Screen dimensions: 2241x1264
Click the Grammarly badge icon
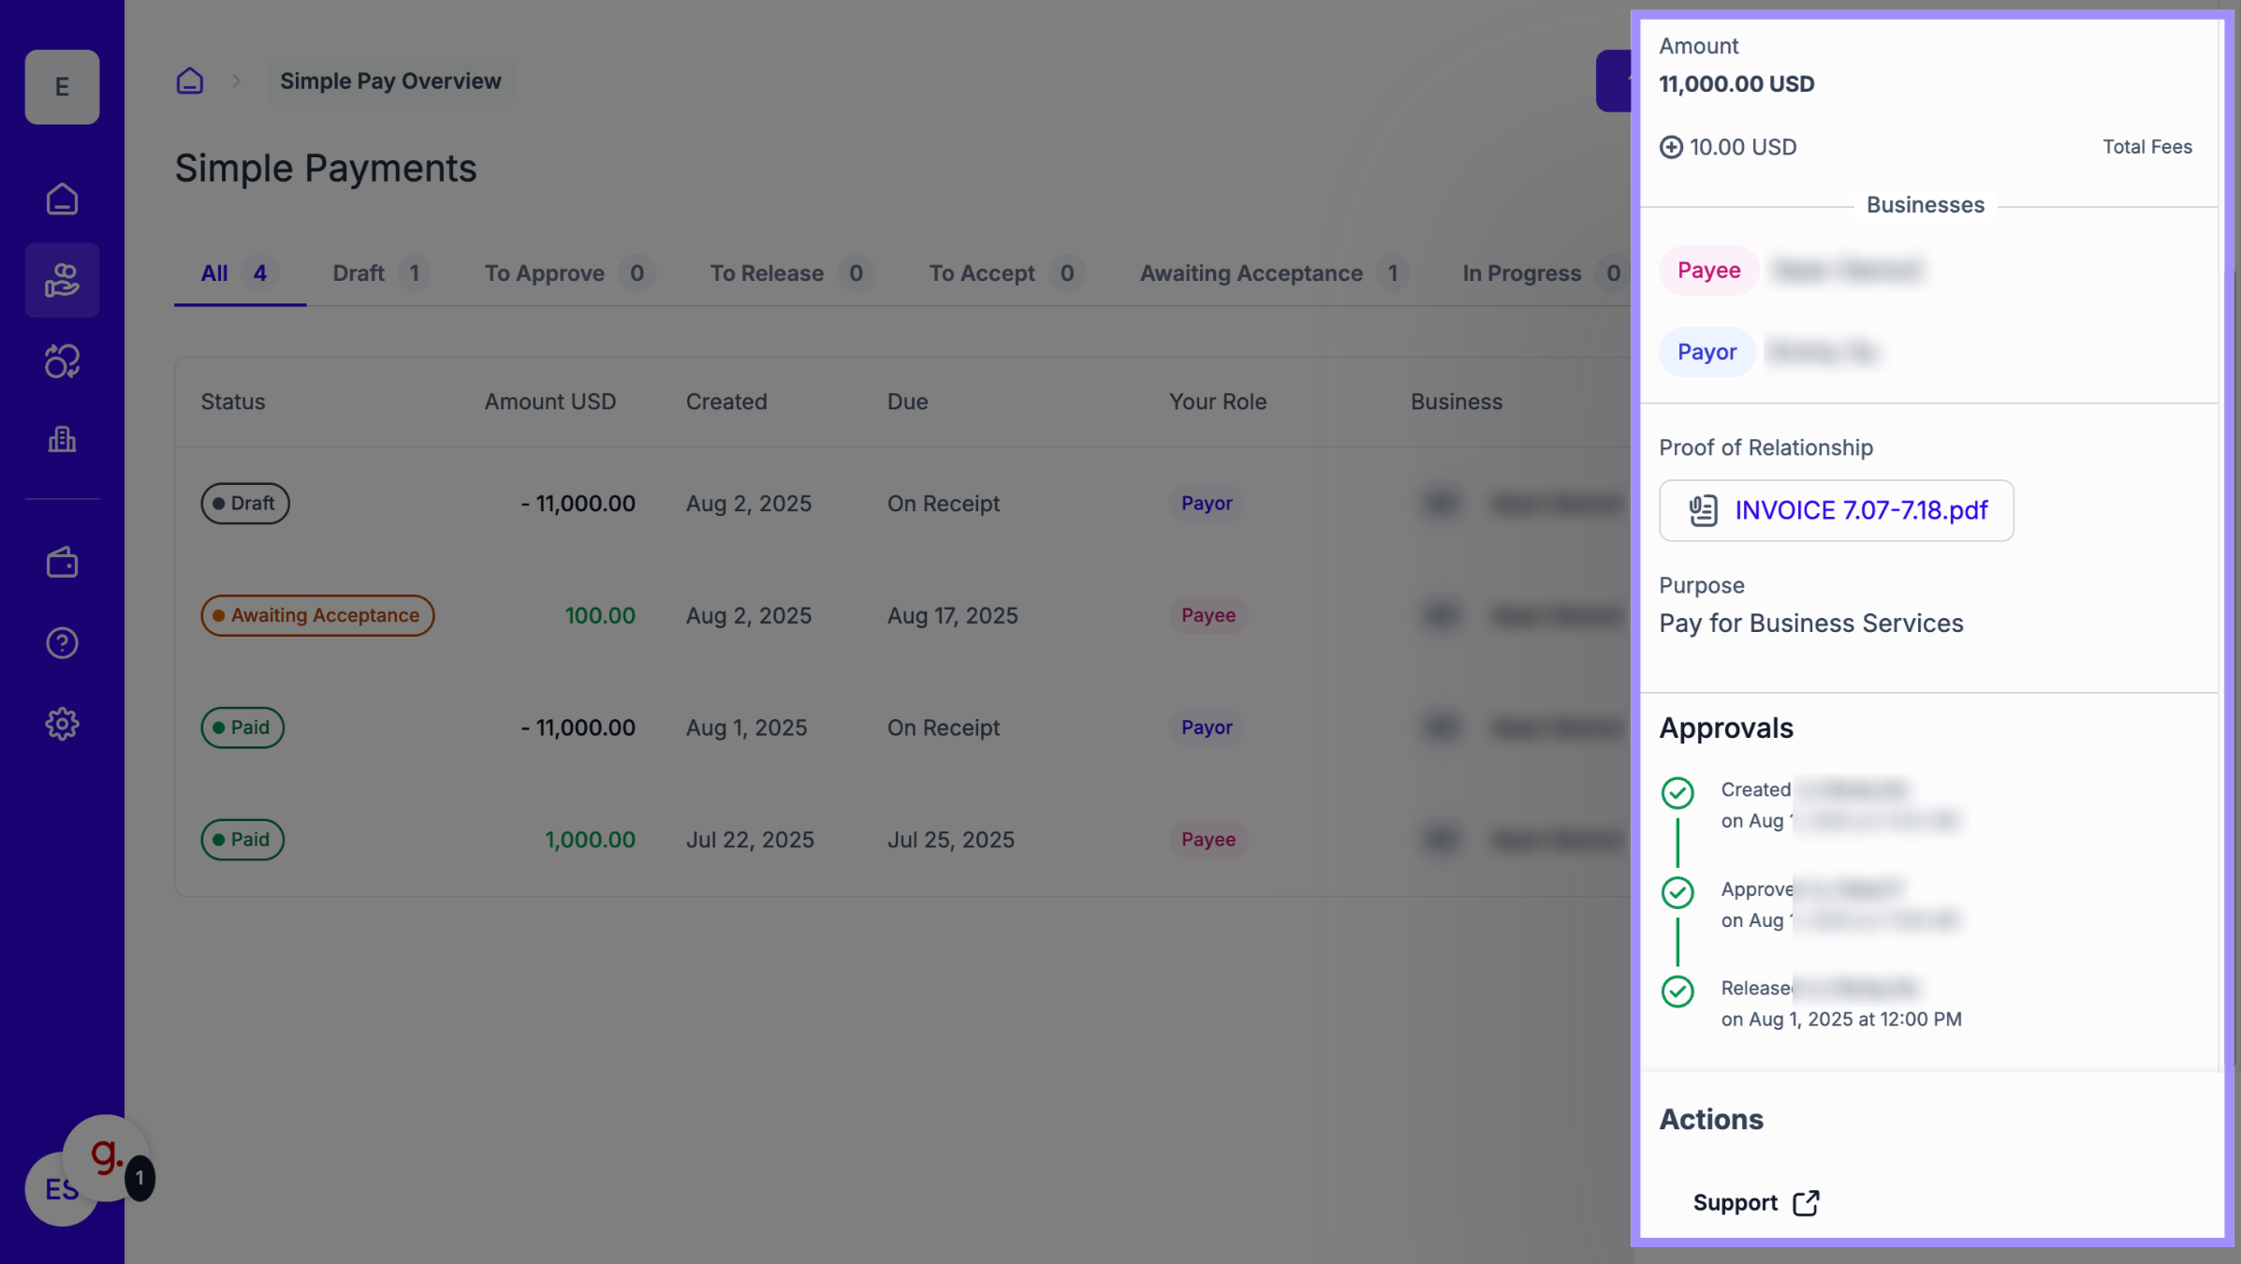pos(107,1155)
